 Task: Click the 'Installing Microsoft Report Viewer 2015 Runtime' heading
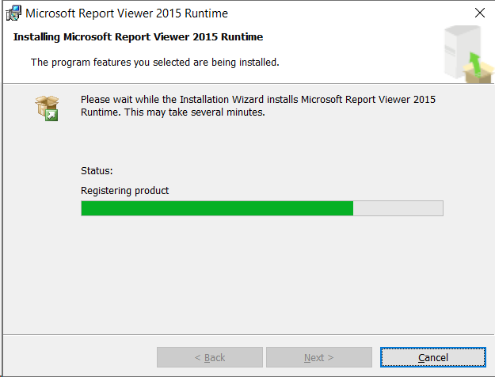tap(138, 37)
